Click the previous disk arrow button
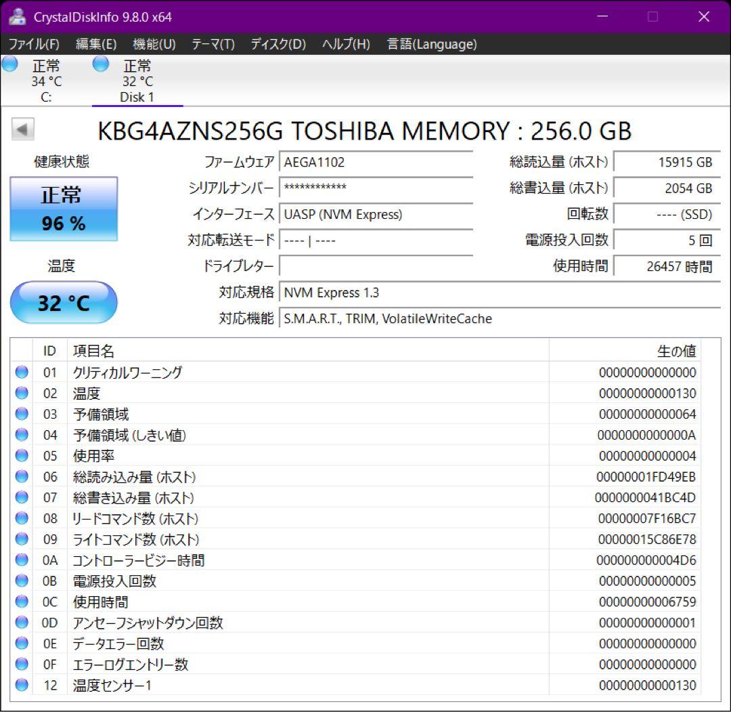 tap(23, 129)
